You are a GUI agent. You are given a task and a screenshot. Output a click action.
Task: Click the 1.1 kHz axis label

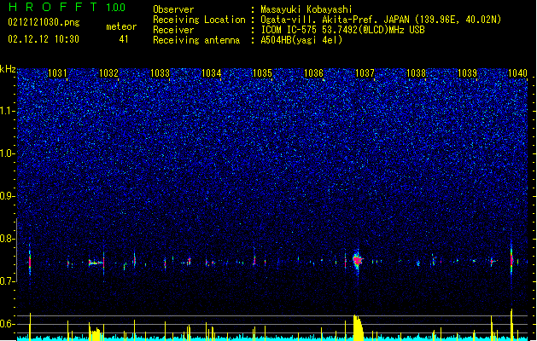pos(8,111)
